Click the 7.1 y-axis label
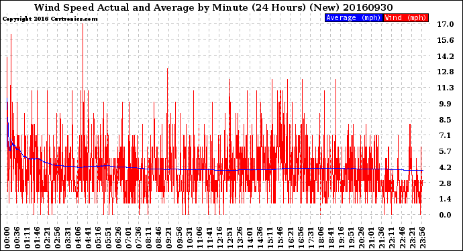Image resolution: width=463 pixels, height=251 pixels. [x=446, y=135]
